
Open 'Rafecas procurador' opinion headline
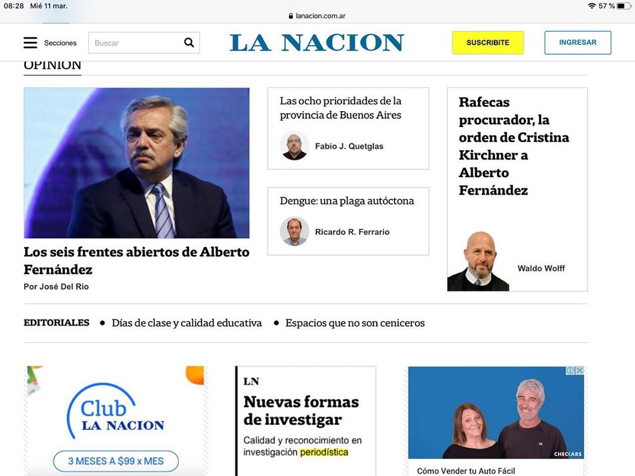coord(514,146)
